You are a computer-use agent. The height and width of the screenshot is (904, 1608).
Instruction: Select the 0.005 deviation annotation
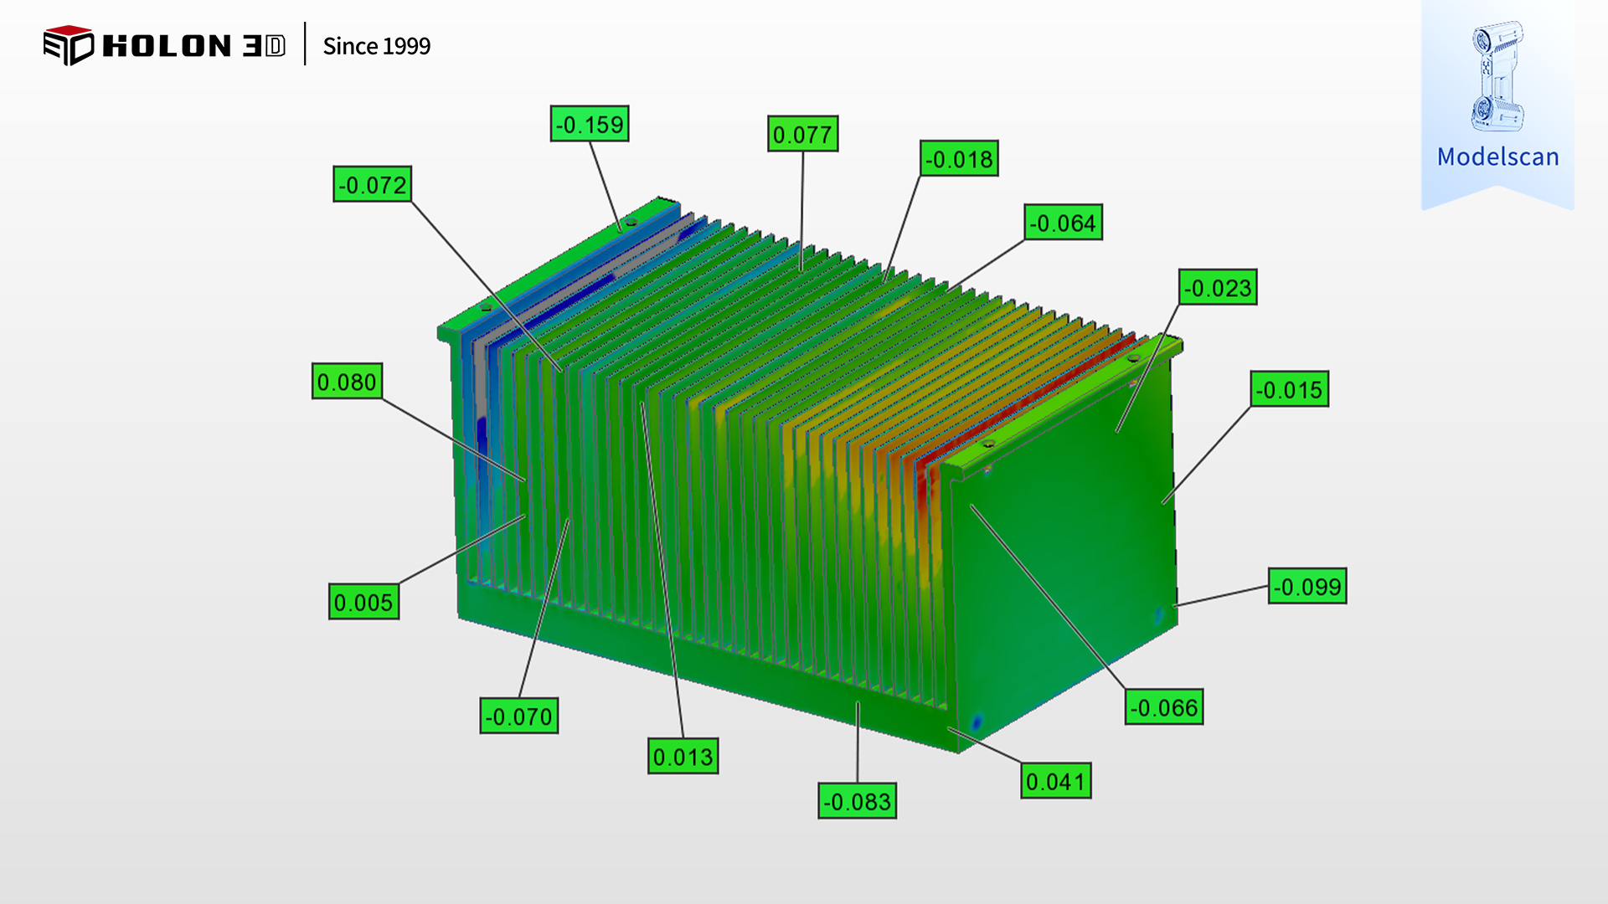pyautogui.click(x=363, y=603)
